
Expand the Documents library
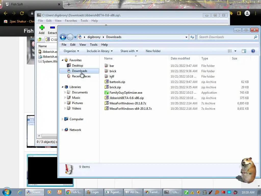tap(65, 92)
